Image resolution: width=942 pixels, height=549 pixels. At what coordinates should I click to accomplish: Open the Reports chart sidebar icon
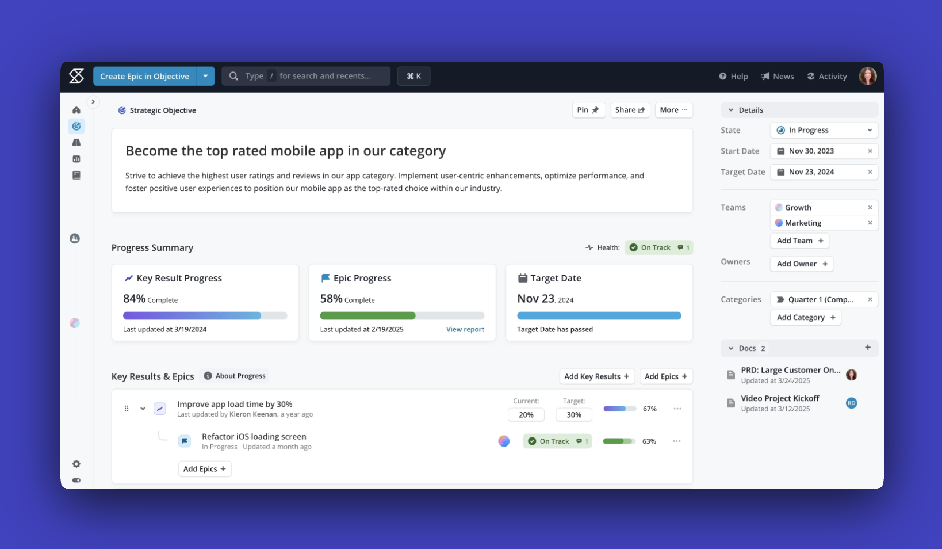coord(76,159)
